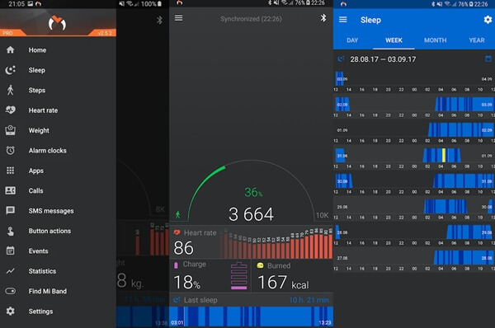
Task: Open the hamburger menu on the synchronized screen
Action: coord(179,18)
